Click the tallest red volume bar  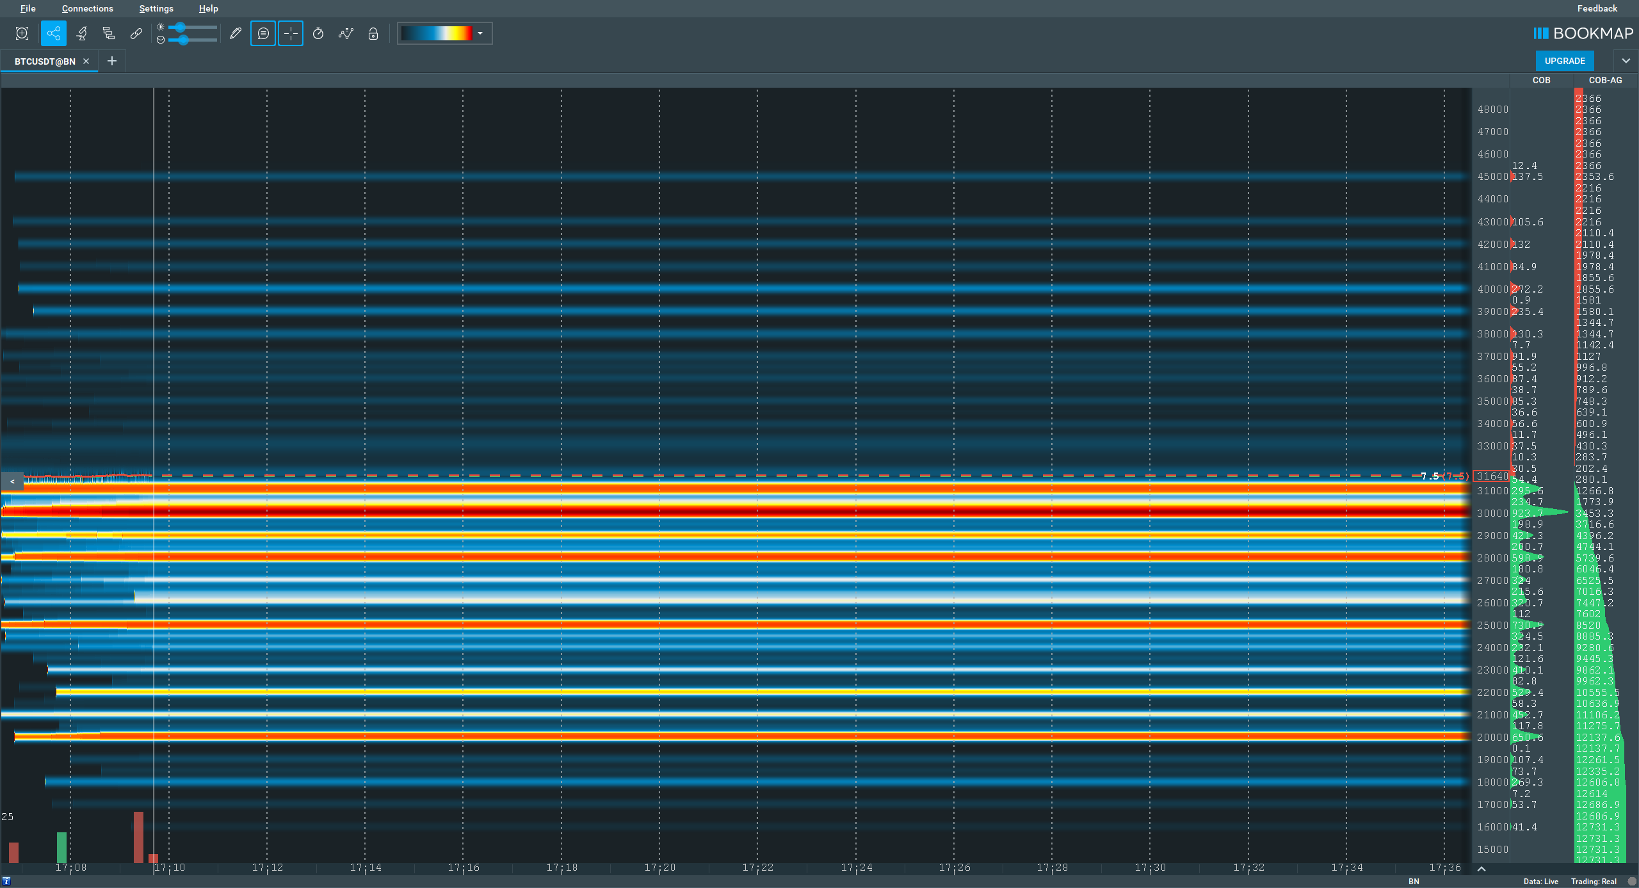pyautogui.click(x=138, y=837)
